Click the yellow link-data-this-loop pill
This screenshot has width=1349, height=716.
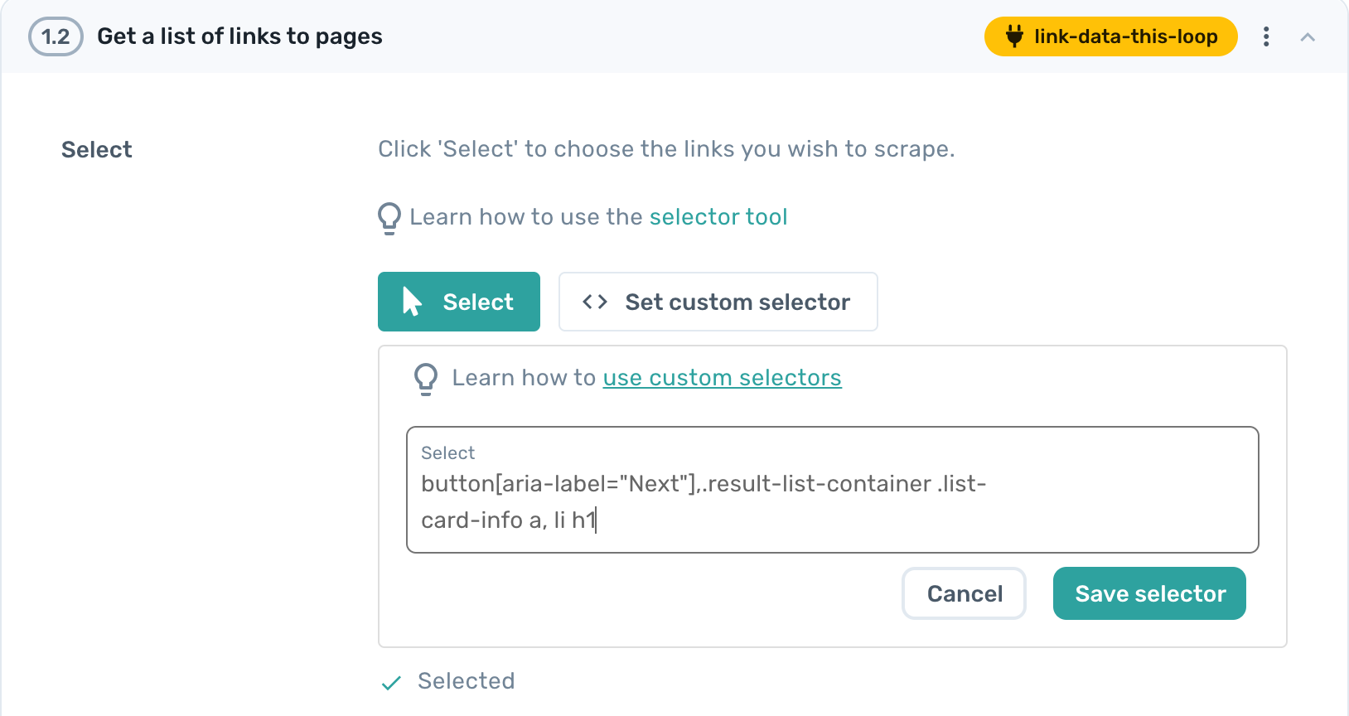(x=1110, y=36)
